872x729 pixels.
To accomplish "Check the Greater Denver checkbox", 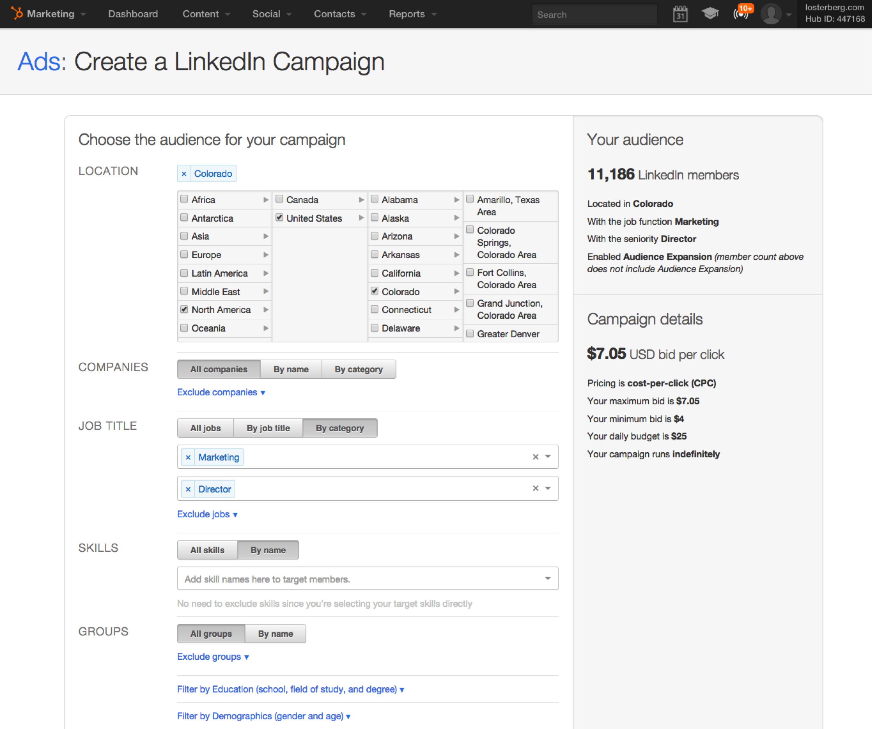I will point(470,333).
